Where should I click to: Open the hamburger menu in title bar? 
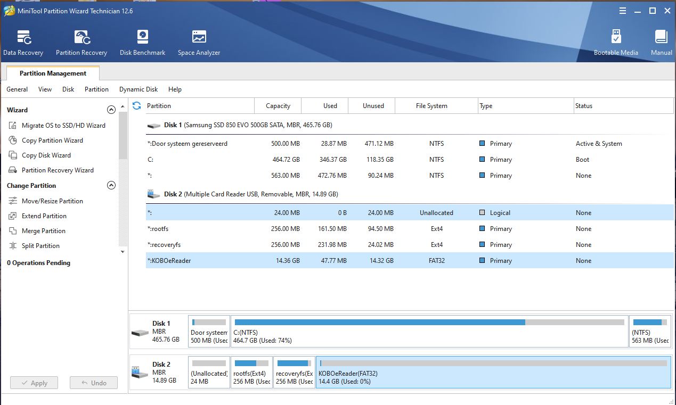tap(623, 11)
